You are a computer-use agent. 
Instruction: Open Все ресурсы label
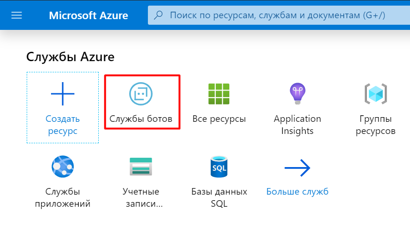[219, 119]
